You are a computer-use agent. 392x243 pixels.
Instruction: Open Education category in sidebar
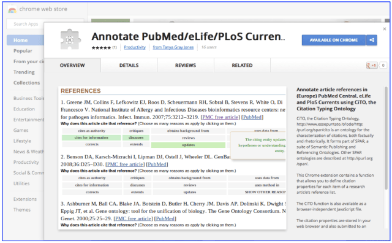click(24, 109)
